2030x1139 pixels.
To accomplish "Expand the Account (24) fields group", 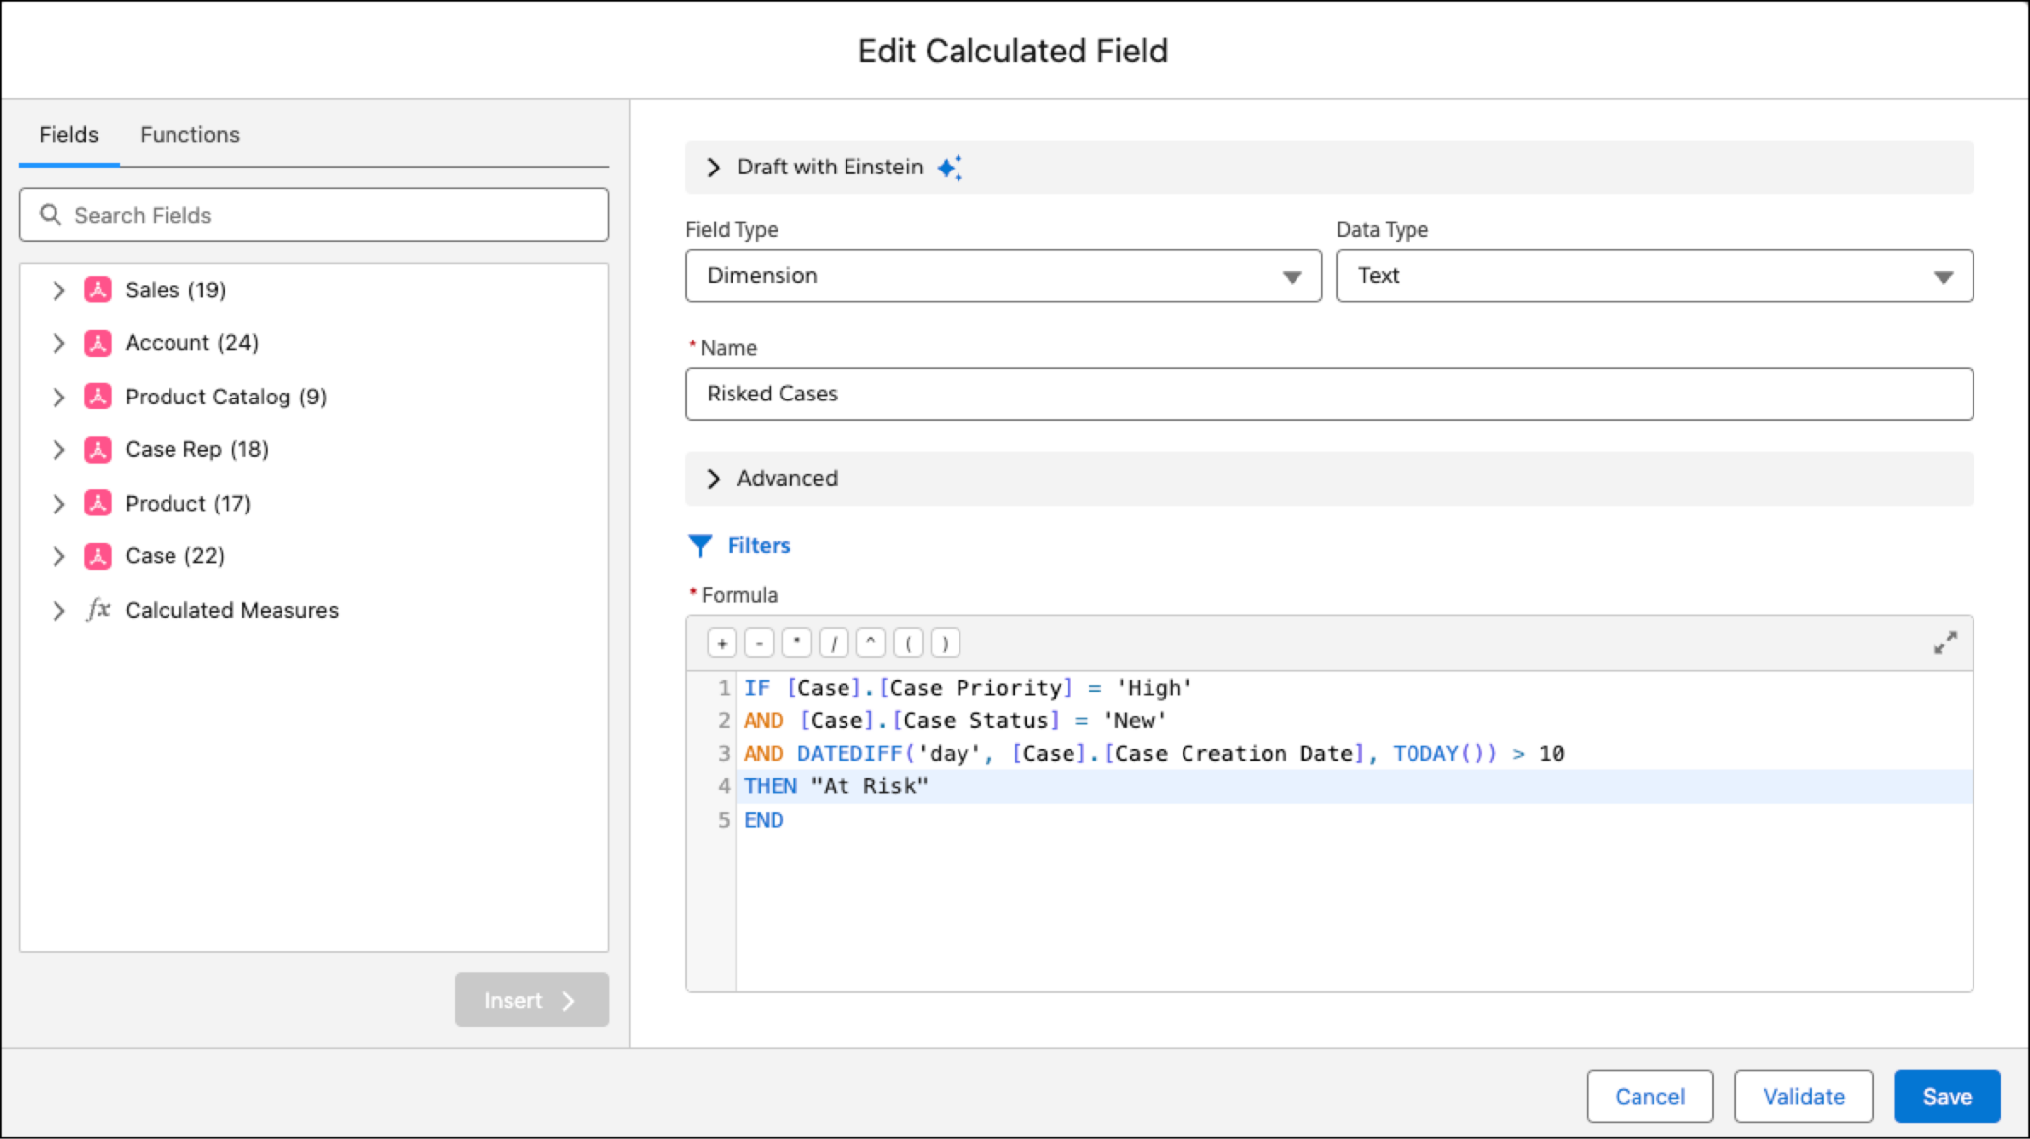I will pyautogui.click(x=58, y=343).
